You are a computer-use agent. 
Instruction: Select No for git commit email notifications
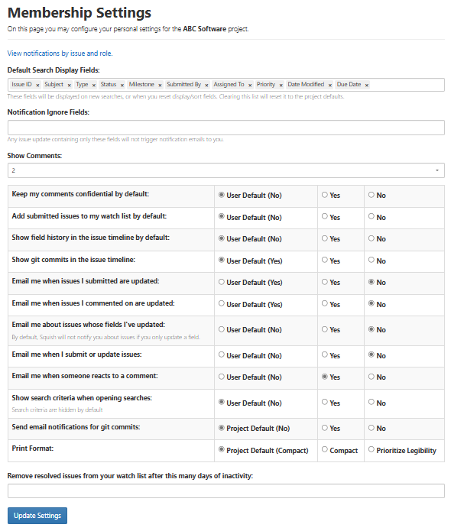click(372, 428)
